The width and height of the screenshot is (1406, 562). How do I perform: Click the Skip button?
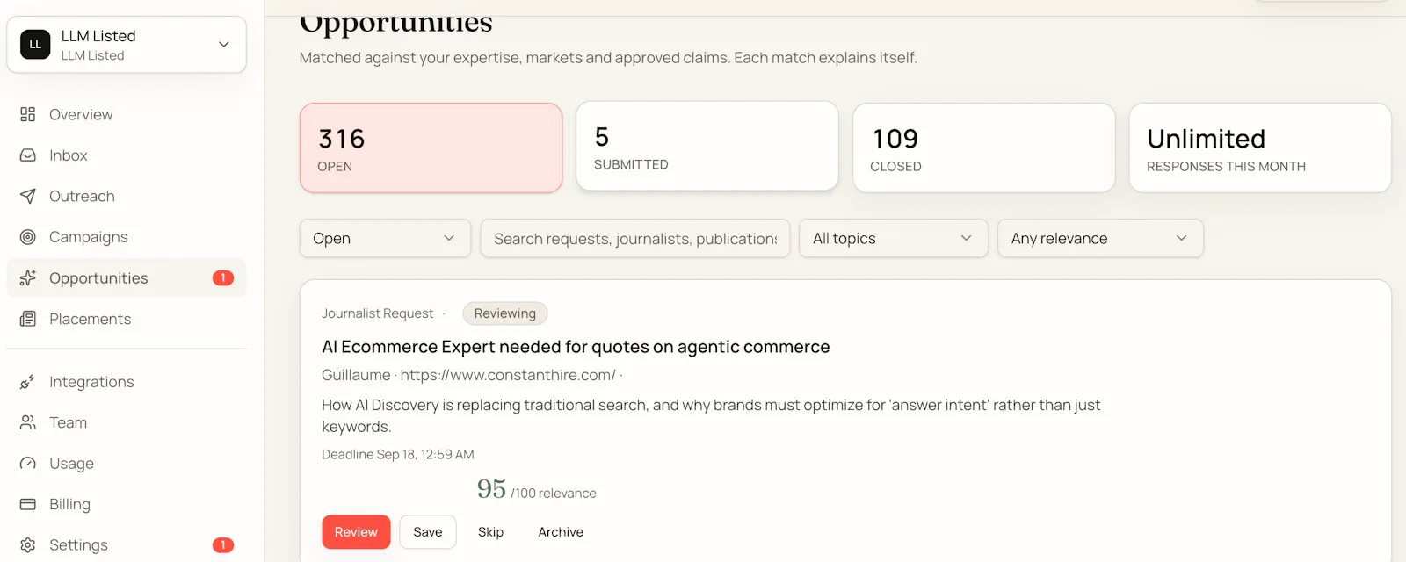[x=490, y=532]
